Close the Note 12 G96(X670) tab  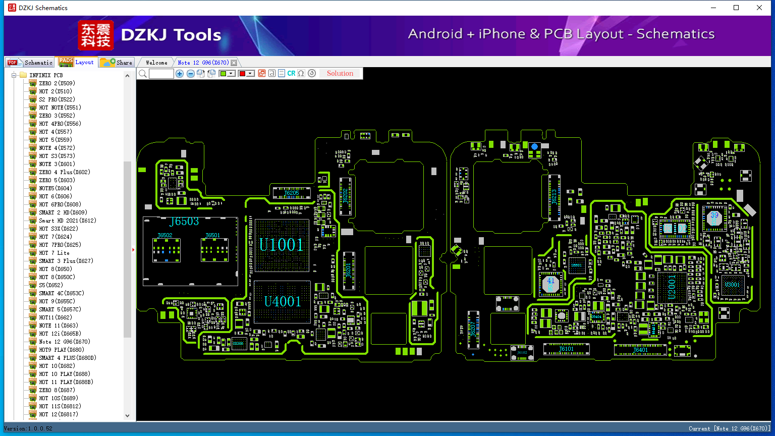[234, 63]
